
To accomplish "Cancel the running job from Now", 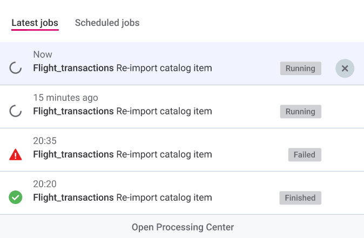I will coord(345,69).
